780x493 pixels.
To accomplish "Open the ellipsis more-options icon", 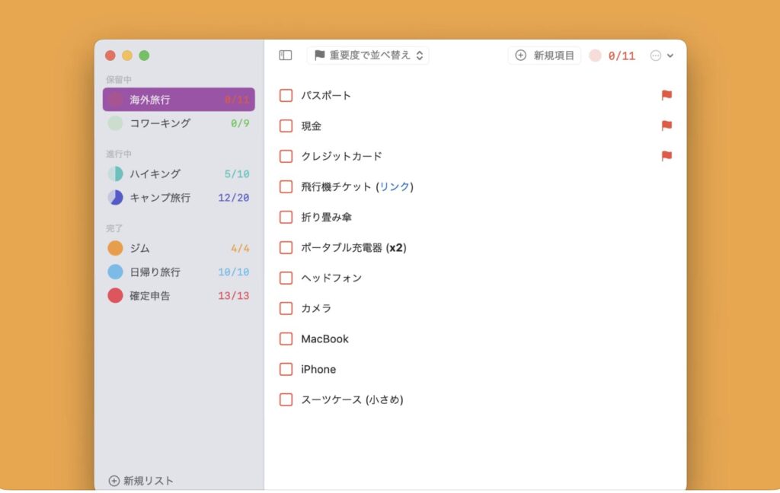I will (656, 56).
